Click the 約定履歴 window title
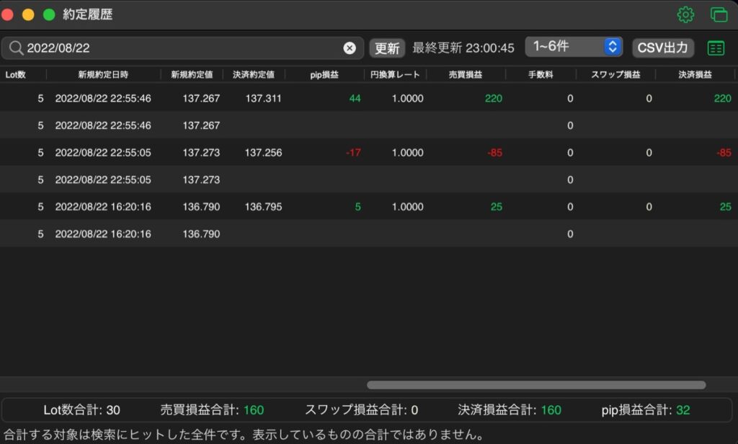This screenshot has height=444, width=738. click(x=87, y=14)
